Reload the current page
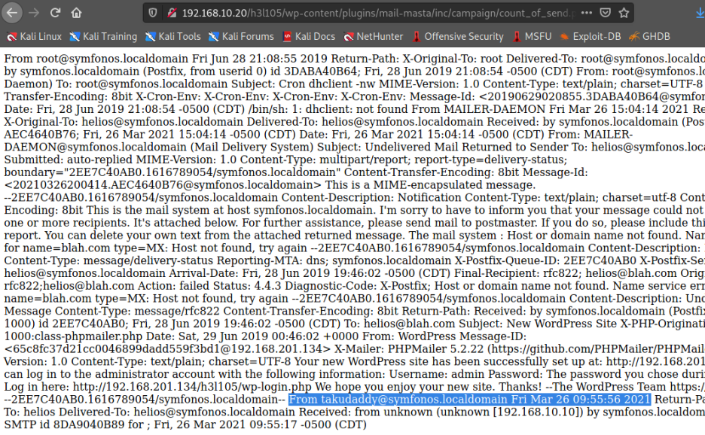The image size is (705, 435). tap(55, 13)
